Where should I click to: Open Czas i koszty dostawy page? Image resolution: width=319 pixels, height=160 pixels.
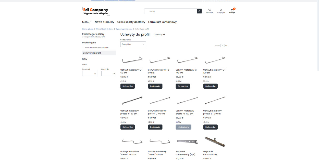(x=131, y=22)
